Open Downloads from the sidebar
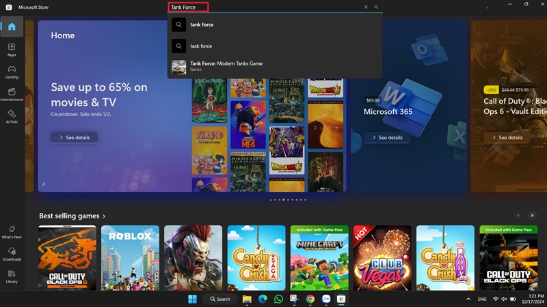The height and width of the screenshot is (307, 547). (12, 253)
